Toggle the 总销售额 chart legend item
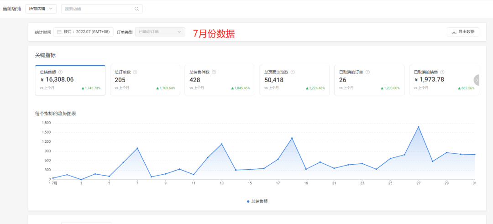493x224 pixels. [x=257, y=201]
